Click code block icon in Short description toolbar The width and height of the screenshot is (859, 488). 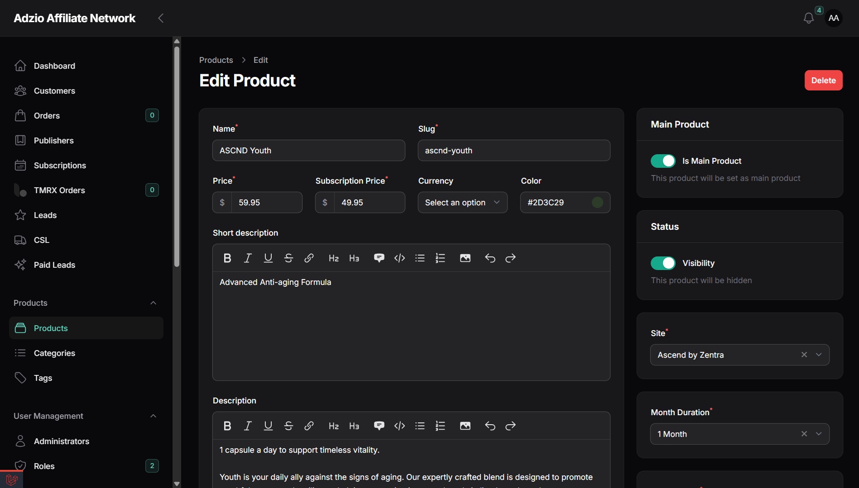(399, 258)
